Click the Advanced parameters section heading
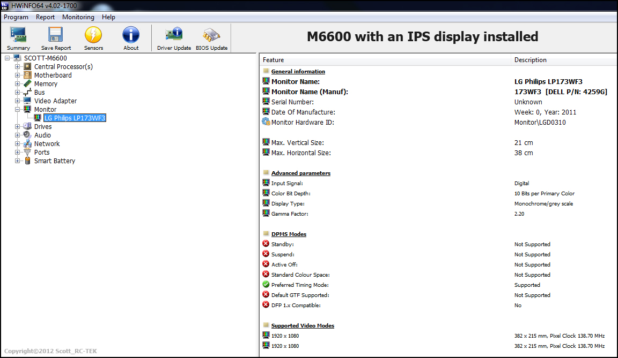Viewport: 618px width, 358px height. [x=301, y=173]
